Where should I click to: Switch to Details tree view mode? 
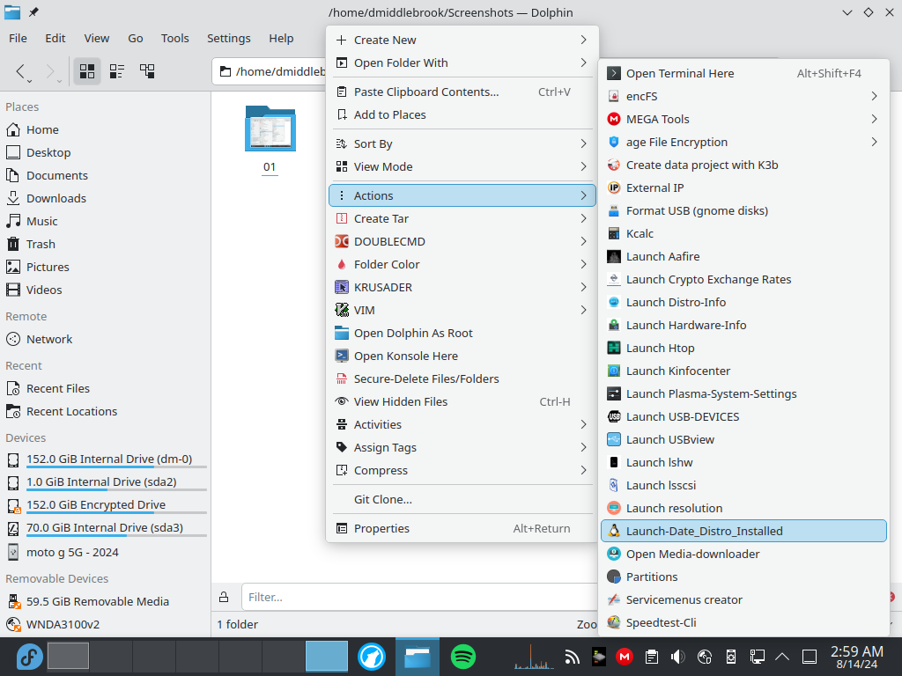click(x=147, y=71)
